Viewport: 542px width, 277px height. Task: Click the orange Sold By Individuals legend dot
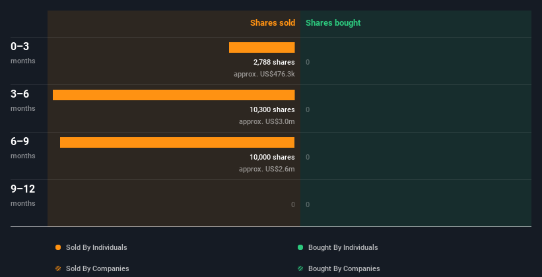(58, 247)
